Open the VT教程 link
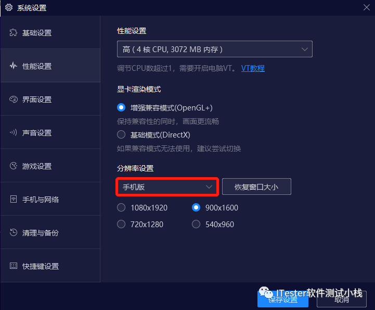This screenshot has width=375, height=310. click(x=253, y=68)
